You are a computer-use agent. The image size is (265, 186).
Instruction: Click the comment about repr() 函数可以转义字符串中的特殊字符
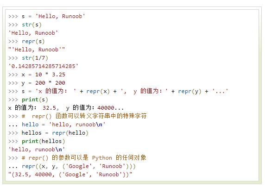[77, 116]
